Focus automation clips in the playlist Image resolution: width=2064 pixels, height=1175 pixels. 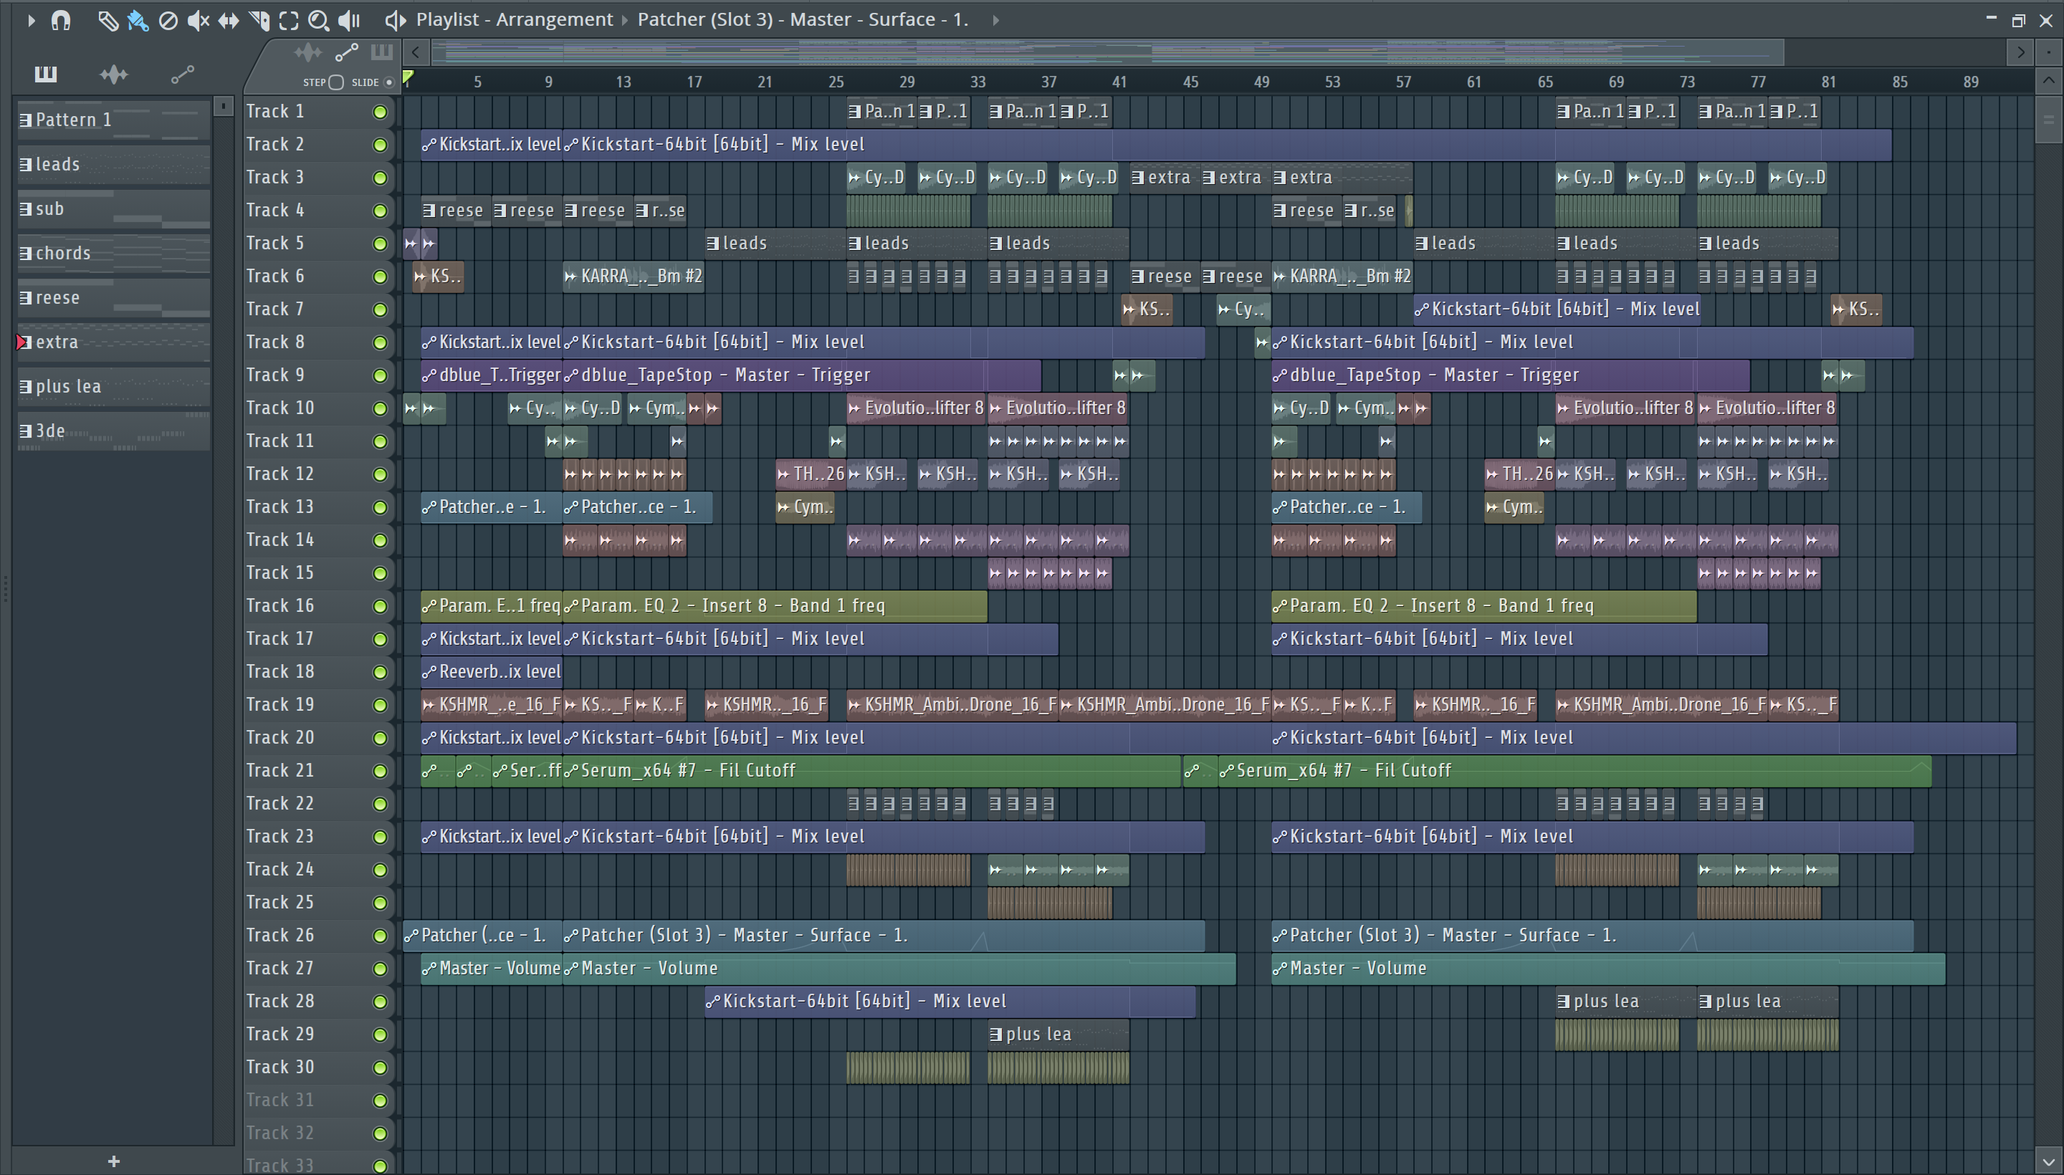point(347,53)
